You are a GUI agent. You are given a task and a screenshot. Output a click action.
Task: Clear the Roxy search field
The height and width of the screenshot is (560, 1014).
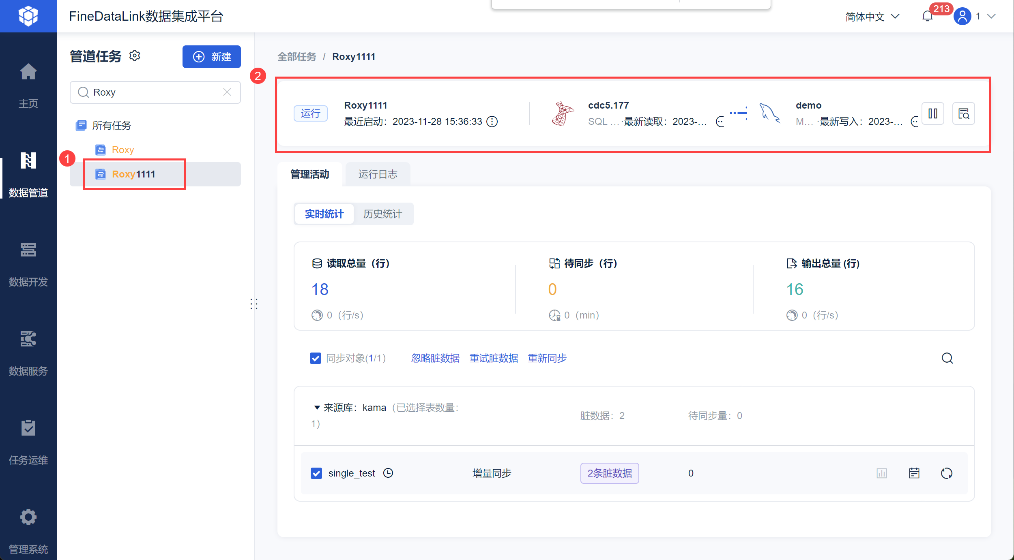(x=227, y=92)
